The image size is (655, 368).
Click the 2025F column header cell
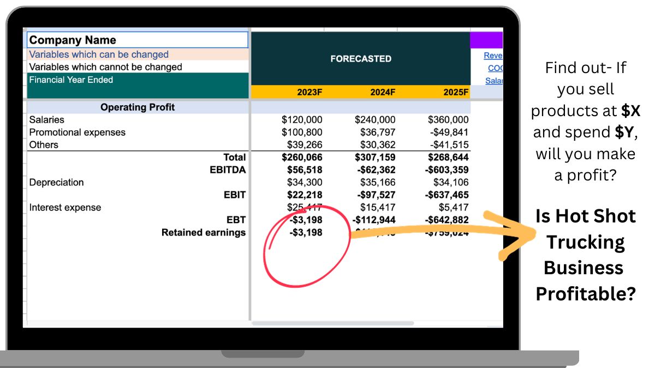[x=455, y=93]
